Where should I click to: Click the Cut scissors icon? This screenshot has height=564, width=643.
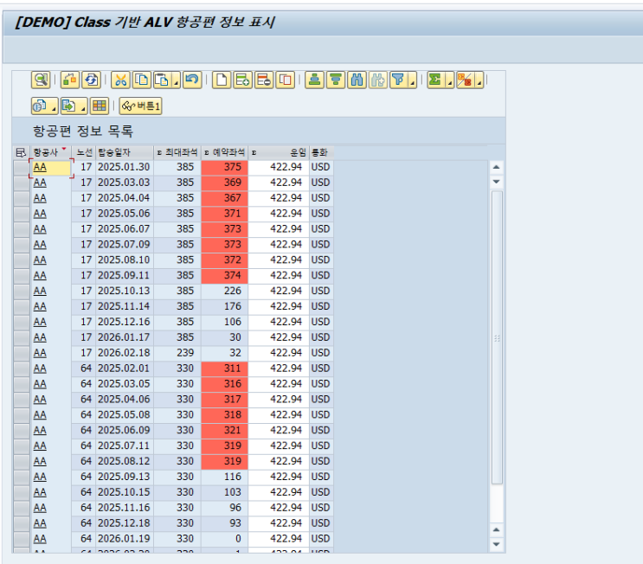(120, 80)
